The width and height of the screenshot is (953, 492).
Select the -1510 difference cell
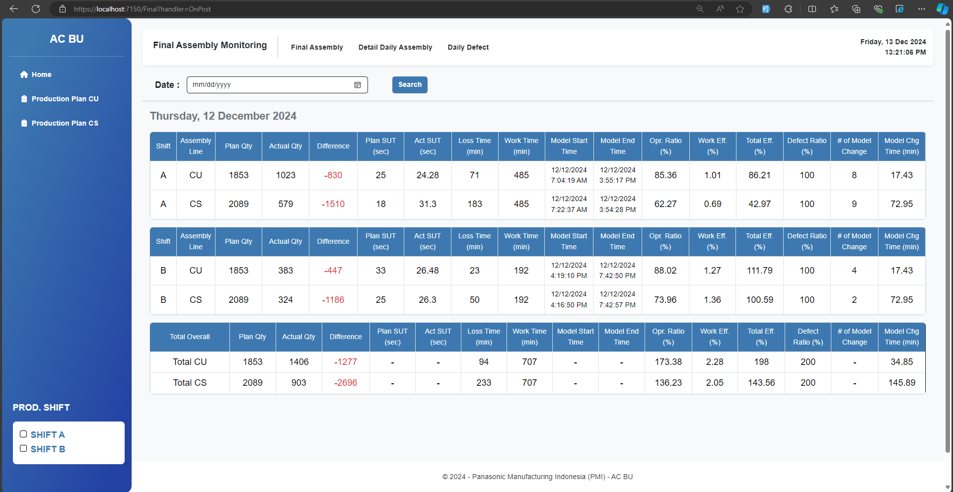(333, 204)
